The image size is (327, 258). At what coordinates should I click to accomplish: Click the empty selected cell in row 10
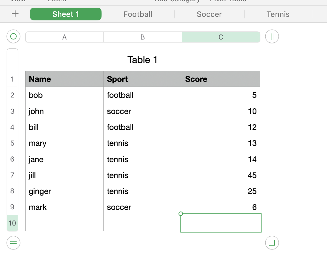tap(221, 223)
